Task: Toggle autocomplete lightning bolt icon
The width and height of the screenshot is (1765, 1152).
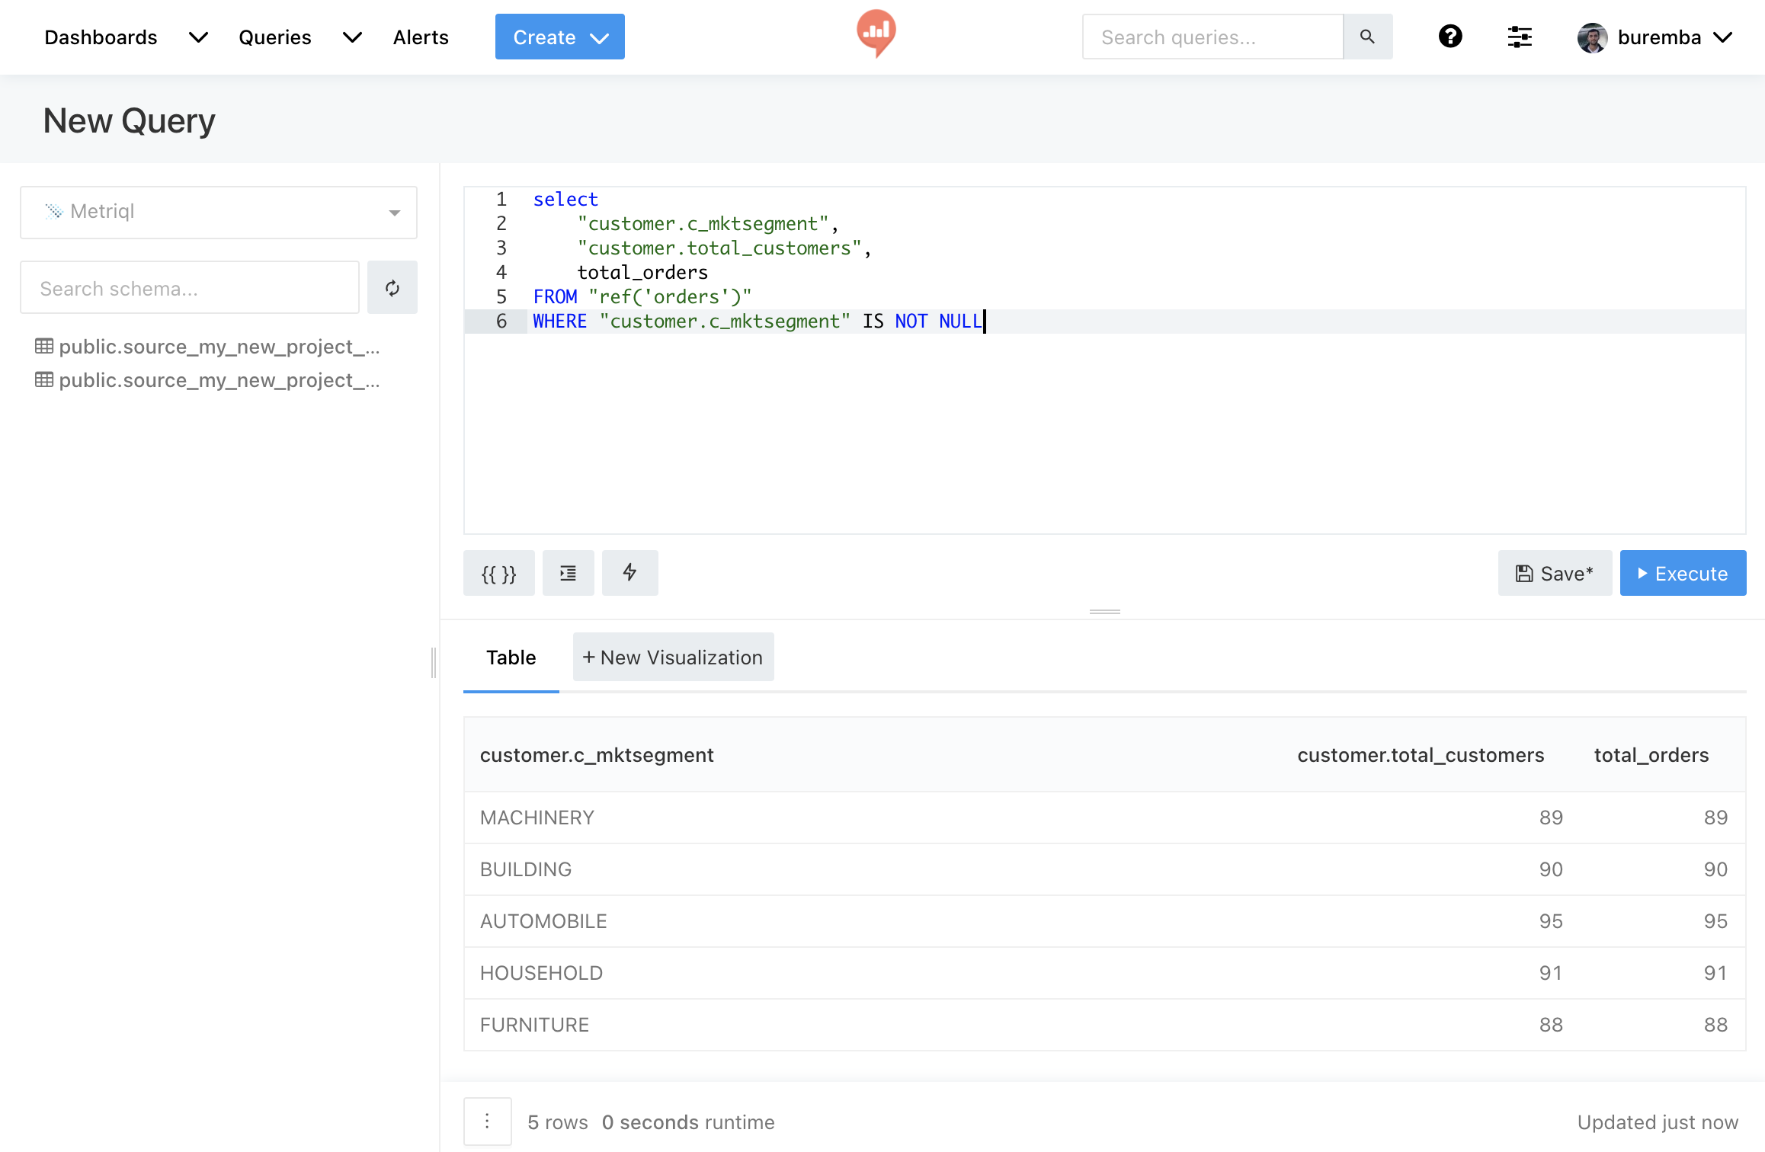Action: point(629,572)
